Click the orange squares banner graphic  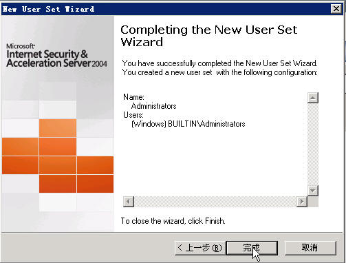click(x=58, y=156)
